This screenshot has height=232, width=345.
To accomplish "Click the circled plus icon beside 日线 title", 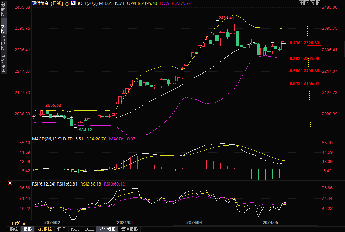I will click(x=67, y=3).
